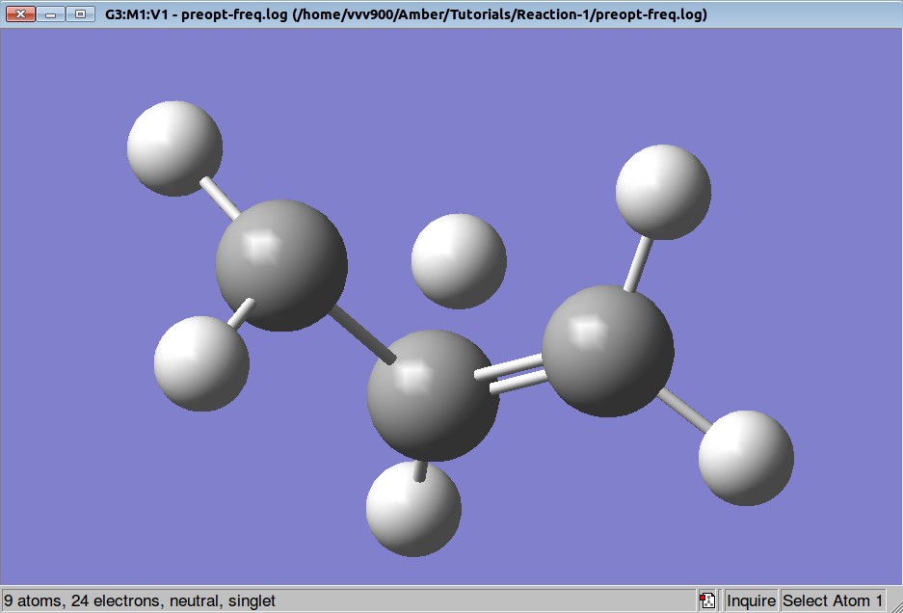903x613 pixels.
Task: Select the carbon atom bonded to two left hydrogens
Action: (281, 265)
